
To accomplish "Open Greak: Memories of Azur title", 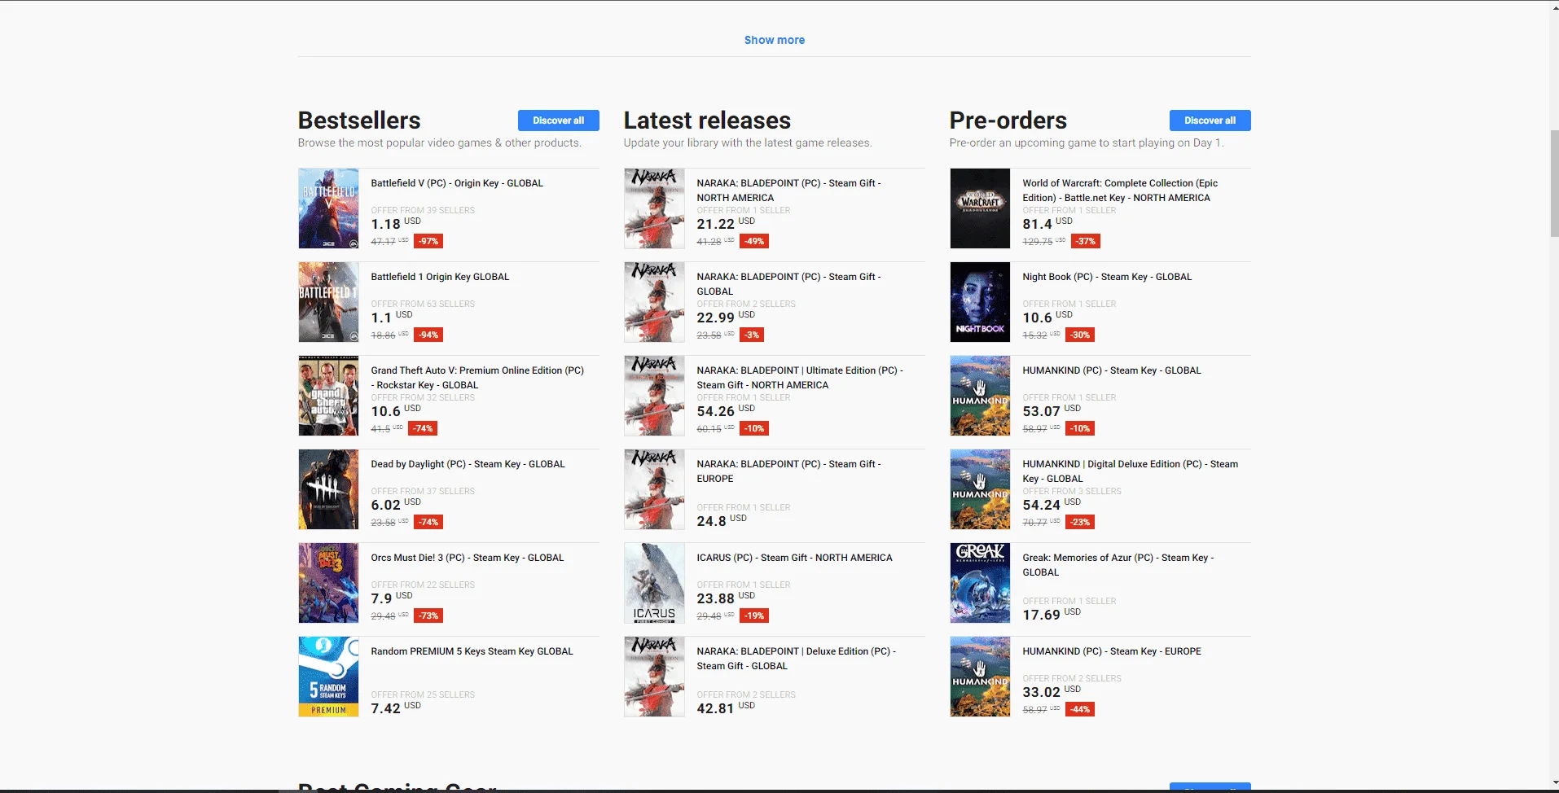I will tap(1118, 565).
